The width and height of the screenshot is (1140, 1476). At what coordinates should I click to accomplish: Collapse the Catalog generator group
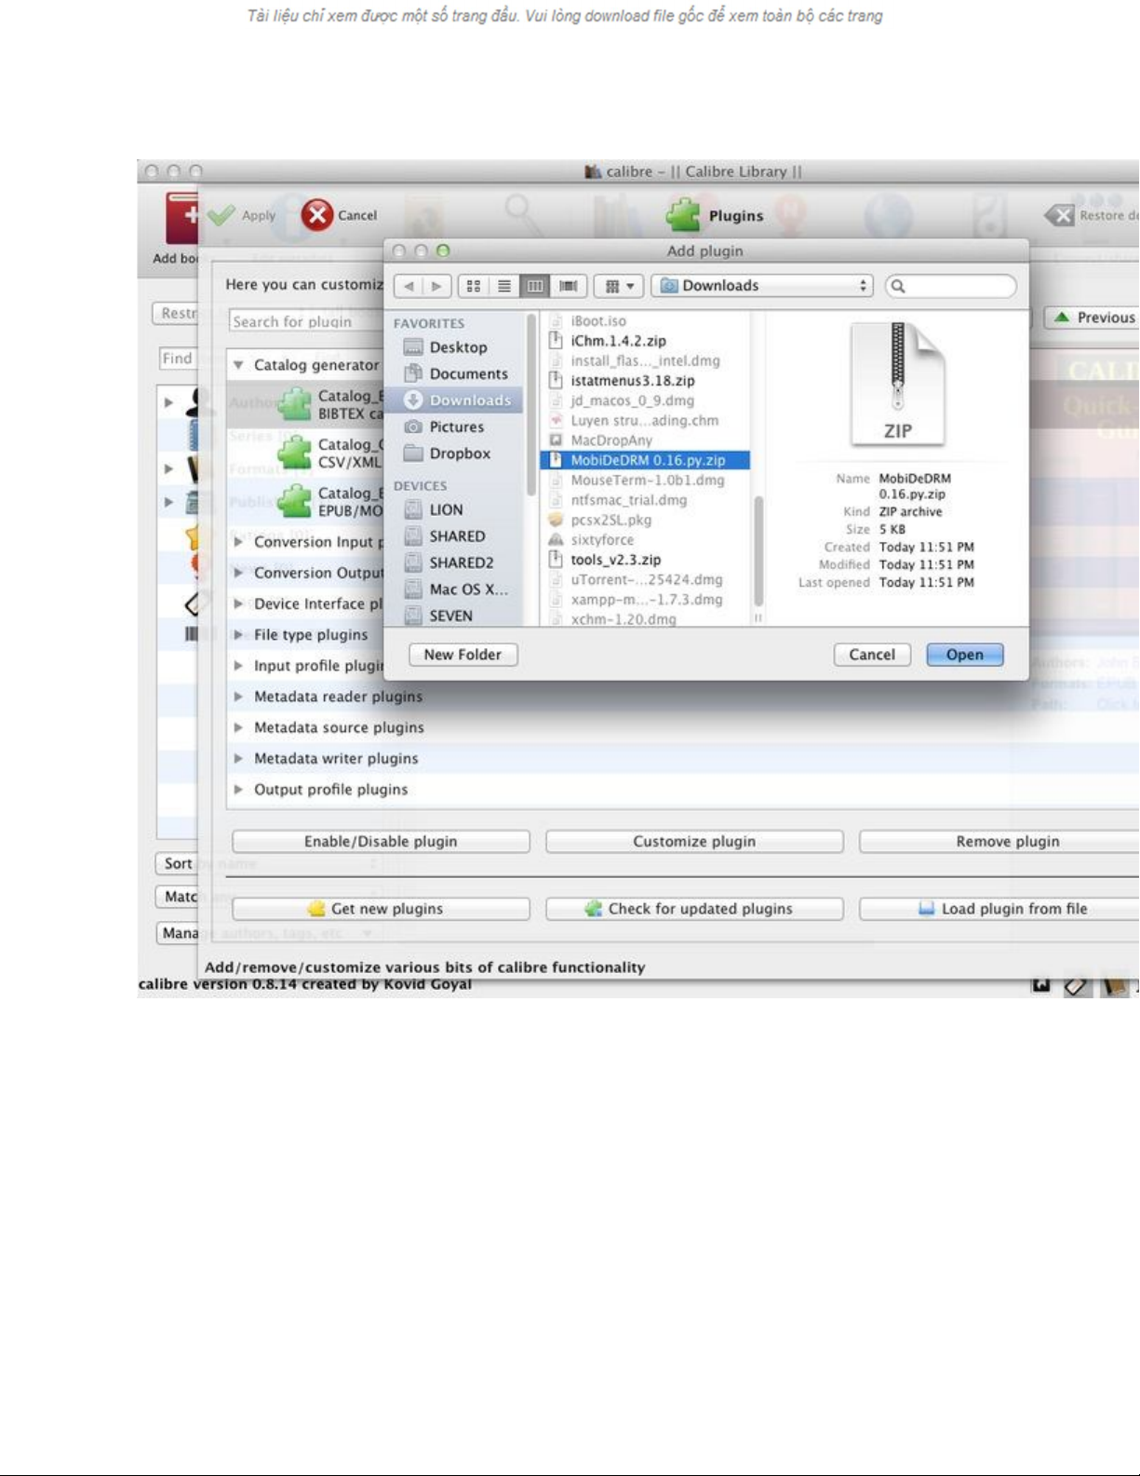click(239, 365)
